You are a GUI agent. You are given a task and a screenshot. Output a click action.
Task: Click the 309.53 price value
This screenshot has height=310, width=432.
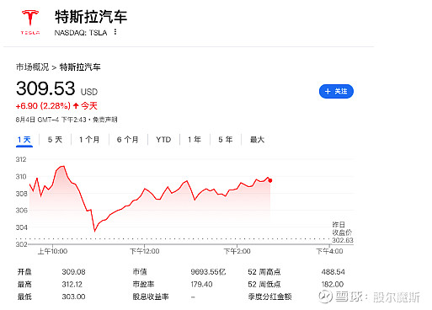45,88
